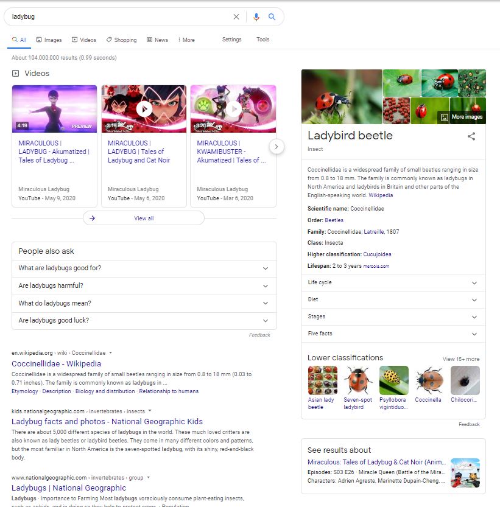Image resolution: width=500 pixels, height=507 pixels.
Task: Expand 'Are ladybugs harmful?' question
Action: point(144,286)
